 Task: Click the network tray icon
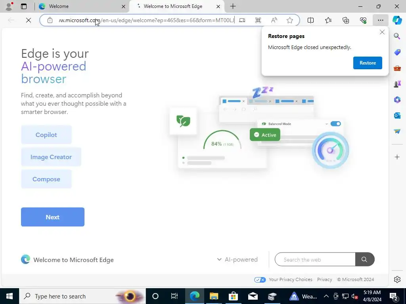coord(345,296)
